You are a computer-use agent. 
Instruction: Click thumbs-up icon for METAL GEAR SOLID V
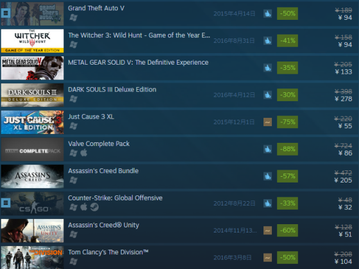pos(267,68)
